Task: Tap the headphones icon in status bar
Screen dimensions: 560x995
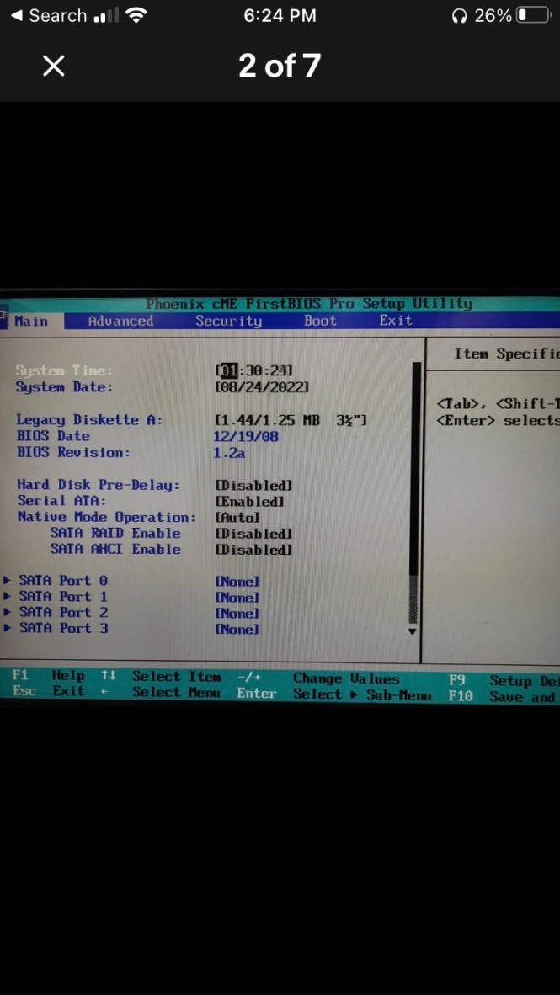Action: click(x=459, y=16)
